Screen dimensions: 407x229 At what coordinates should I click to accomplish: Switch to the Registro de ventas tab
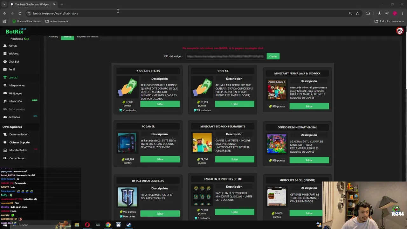click(87, 37)
